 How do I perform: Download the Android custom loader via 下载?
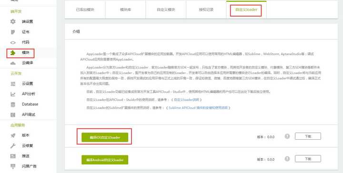(308, 159)
